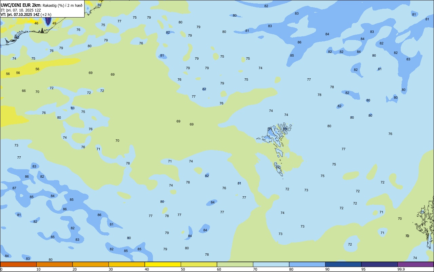Image resolution: width=434 pixels, height=272 pixels.
Task: Click the legend tick label "99.9"
Action: pyautogui.click(x=401, y=269)
